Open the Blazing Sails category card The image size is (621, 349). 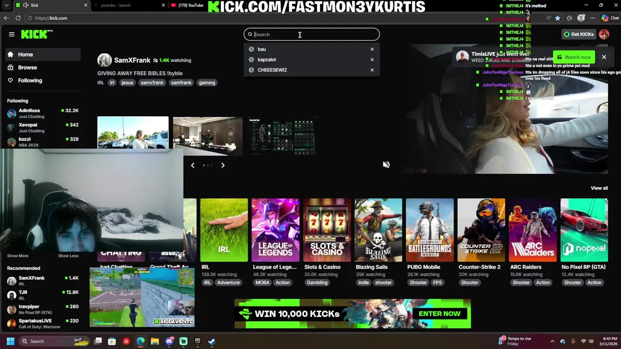click(378, 230)
